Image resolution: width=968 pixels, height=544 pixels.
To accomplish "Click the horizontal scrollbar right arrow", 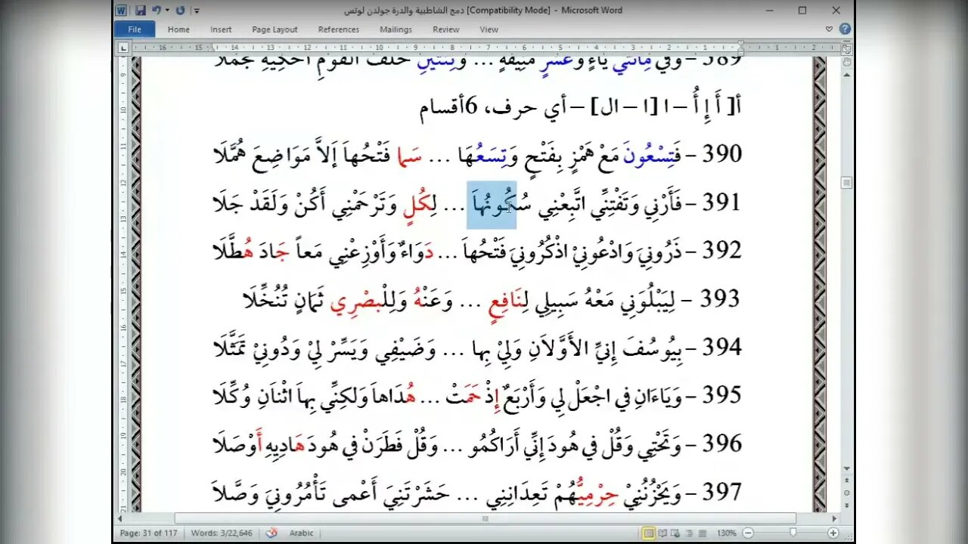I will click(835, 519).
